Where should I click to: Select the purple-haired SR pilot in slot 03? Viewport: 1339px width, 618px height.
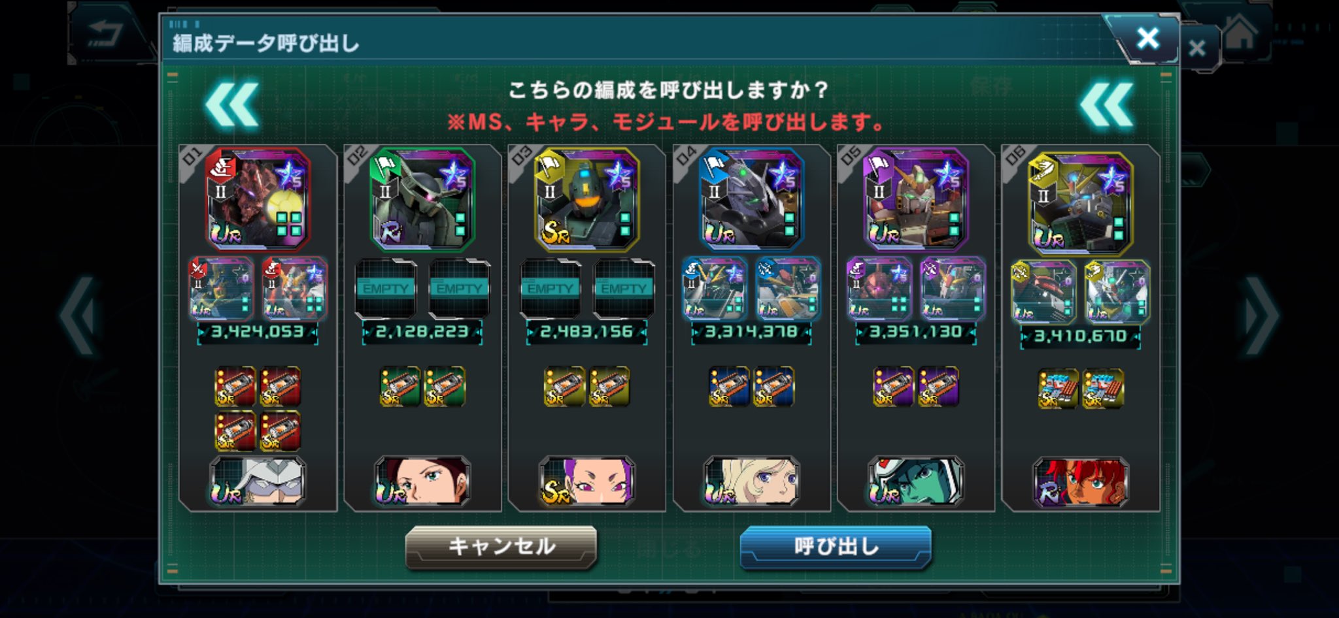[x=586, y=482]
